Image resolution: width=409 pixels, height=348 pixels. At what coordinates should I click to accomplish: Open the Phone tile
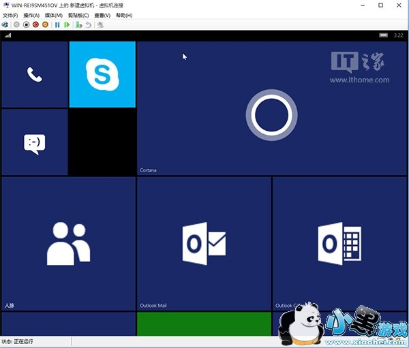point(34,74)
